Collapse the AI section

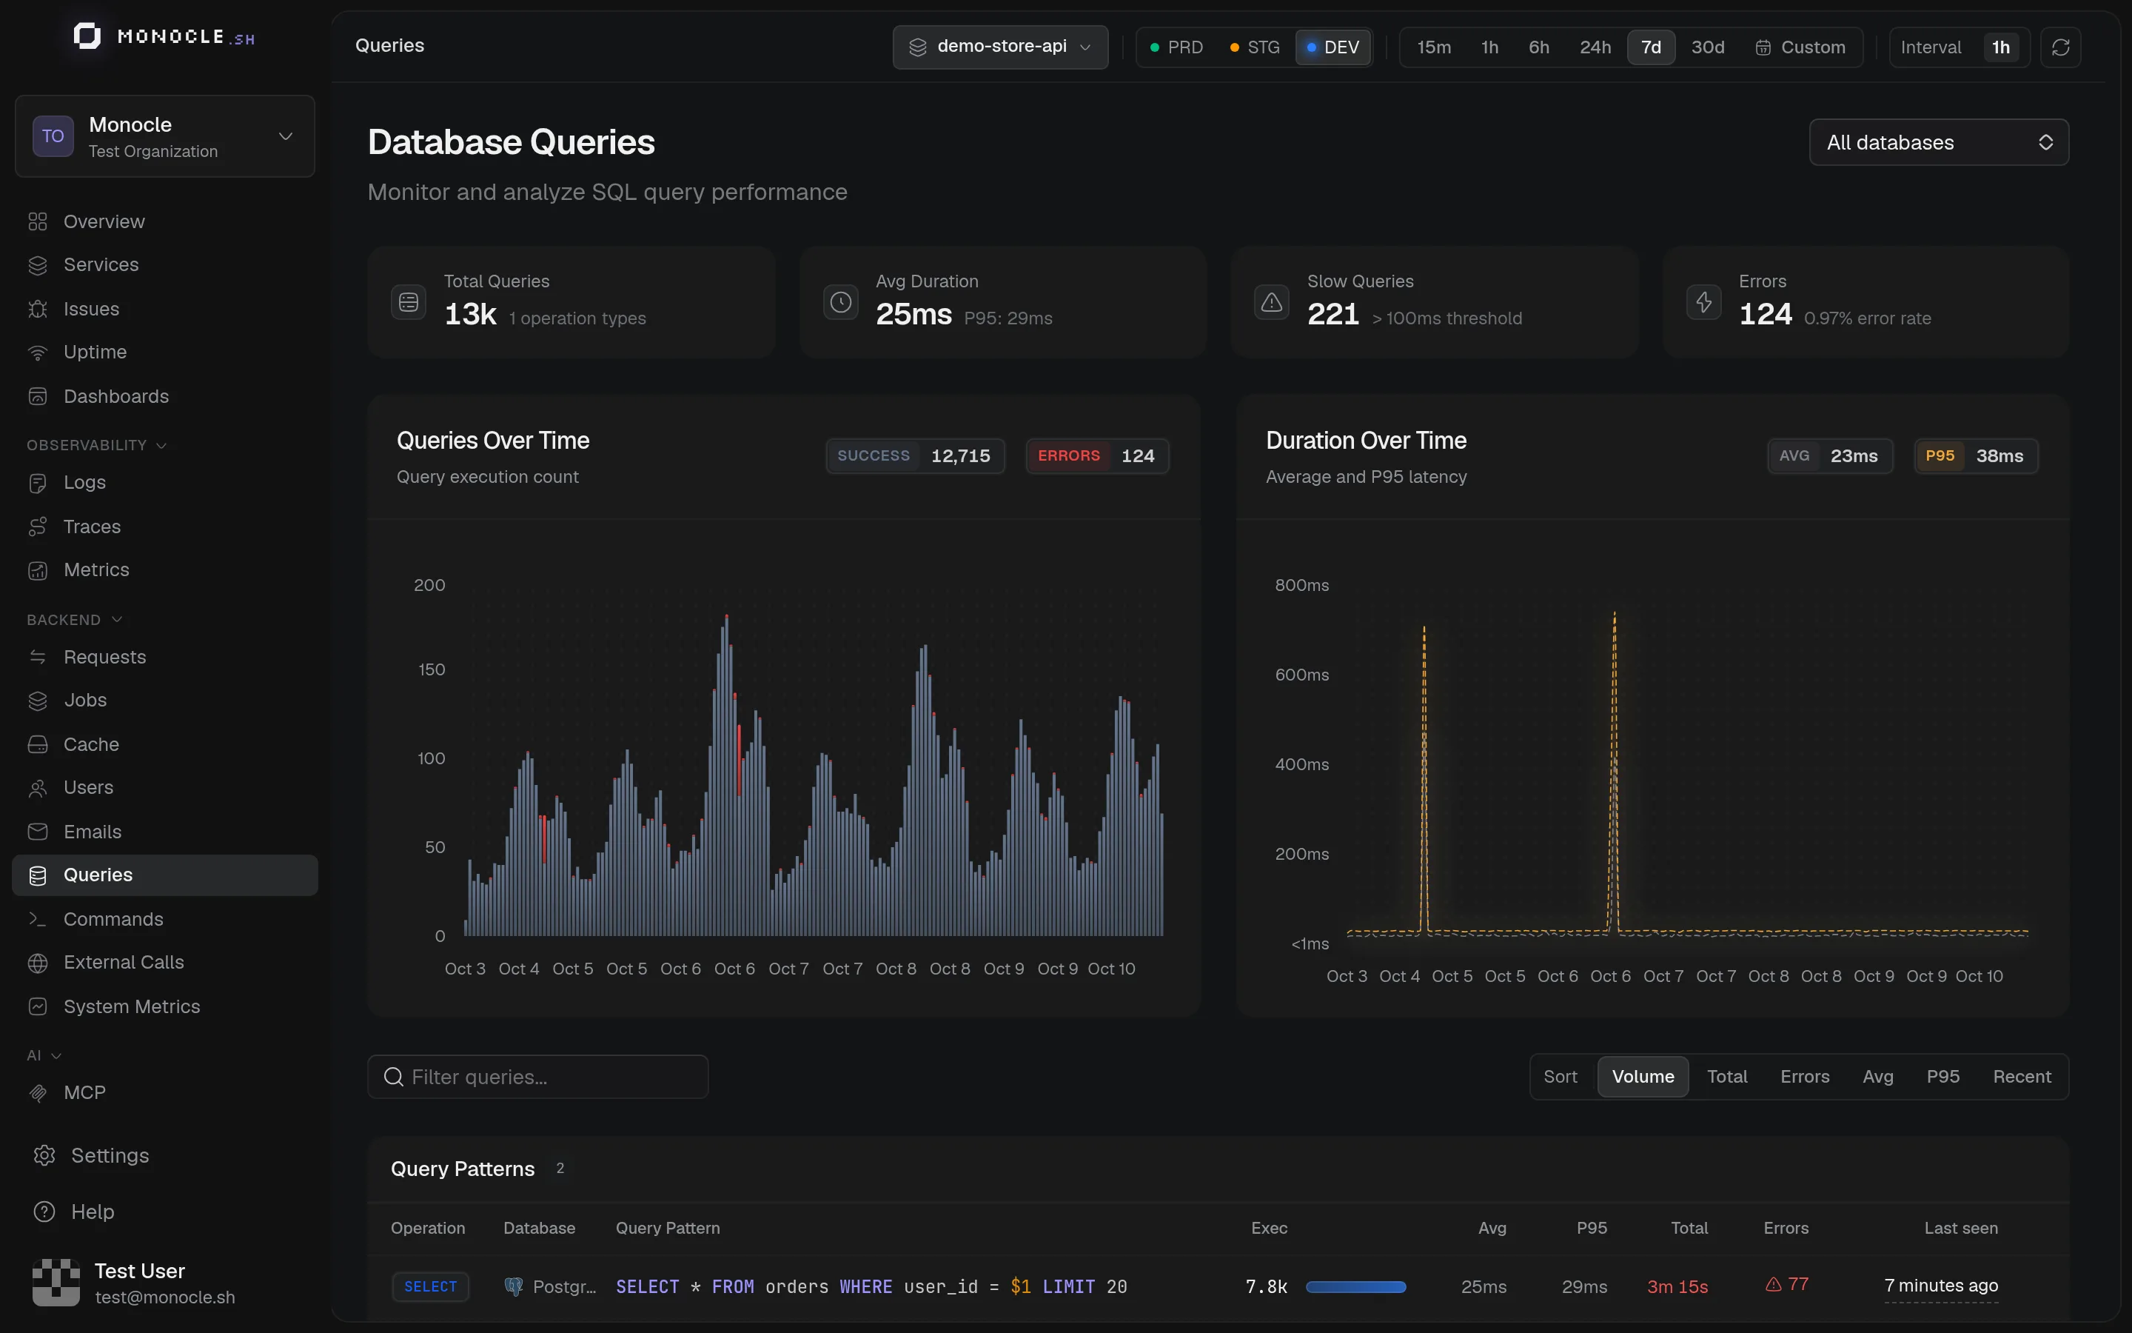pyautogui.click(x=43, y=1055)
